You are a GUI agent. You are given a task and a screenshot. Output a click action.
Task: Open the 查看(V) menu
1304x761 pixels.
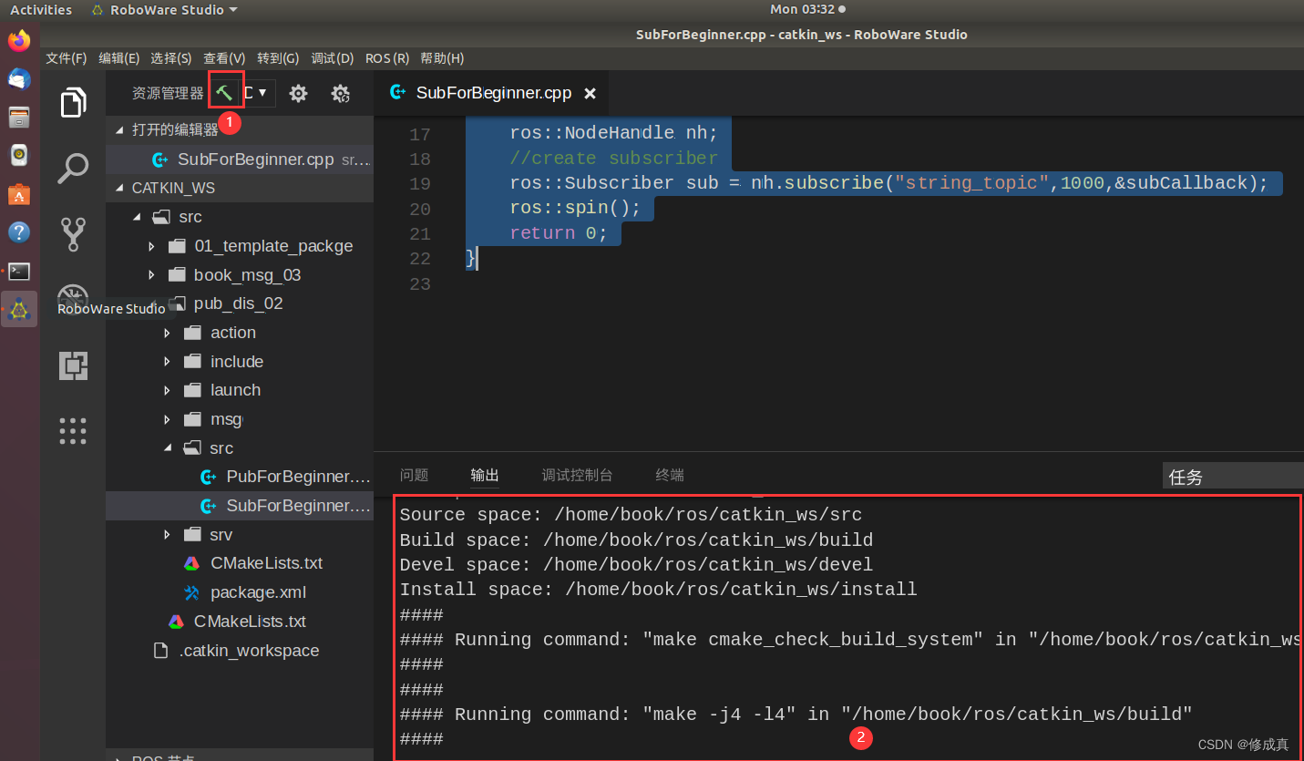[x=224, y=58]
